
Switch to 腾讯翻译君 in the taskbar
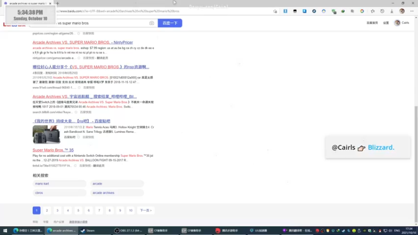(x=297, y=230)
